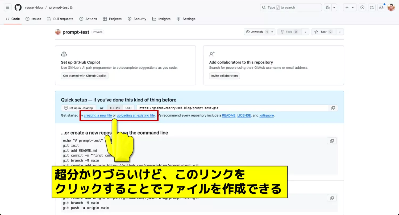Click the repository clone URL field

point(232,108)
